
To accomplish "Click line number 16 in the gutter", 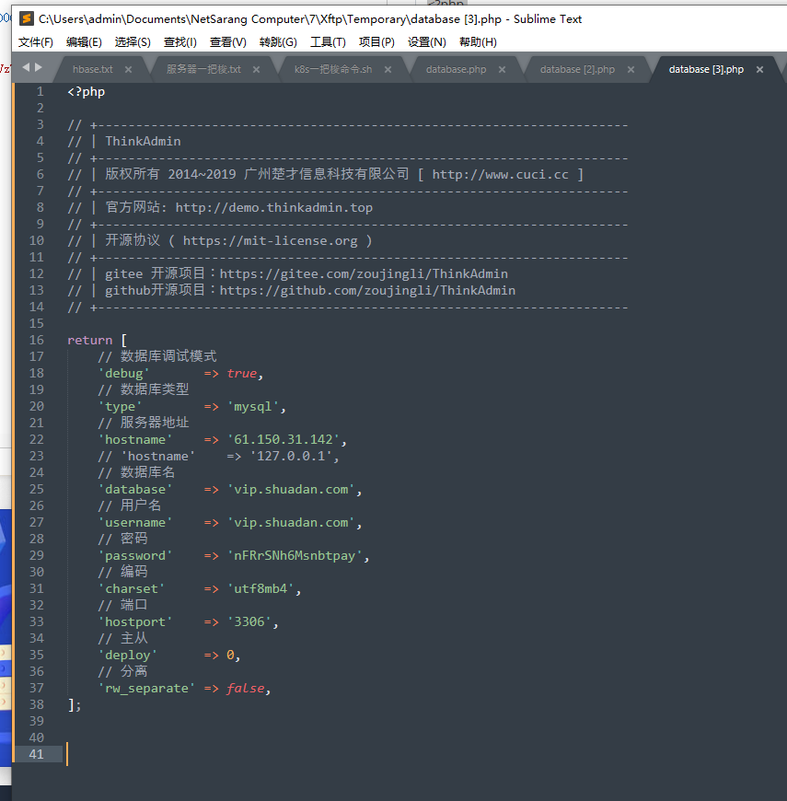I will tap(36, 341).
